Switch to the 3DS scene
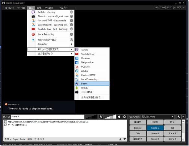The width and height of the screenshot is (189, 146). [x=172, y=128]
